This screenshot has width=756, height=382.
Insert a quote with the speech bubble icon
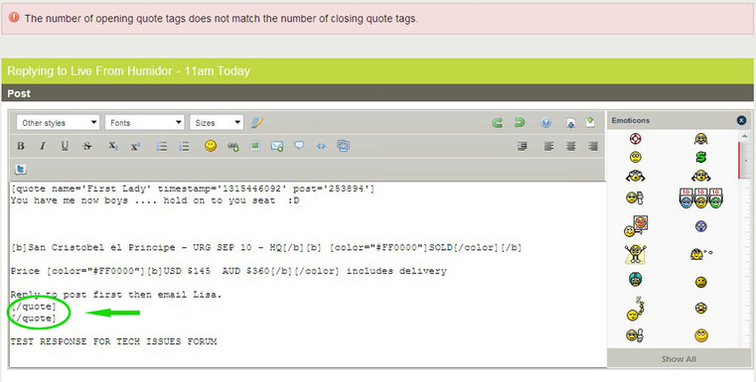(x=299, y=145)
